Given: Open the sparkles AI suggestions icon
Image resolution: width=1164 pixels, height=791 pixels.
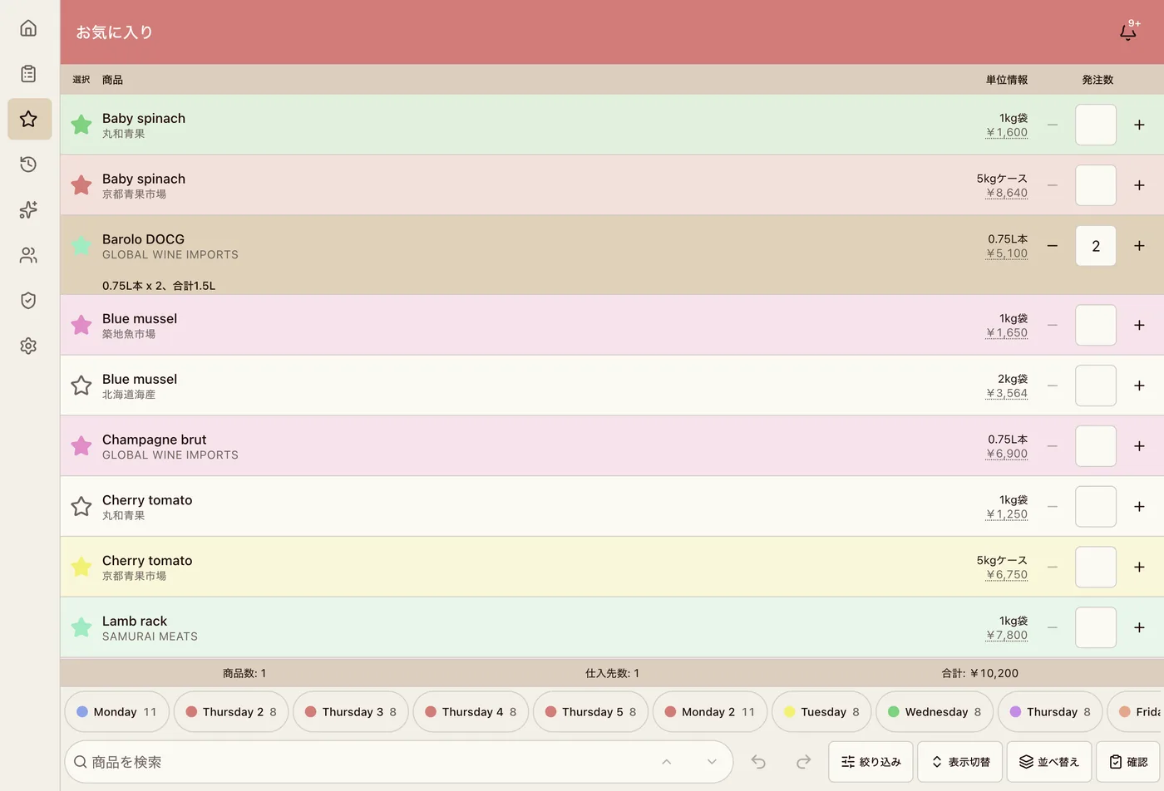Looking at the screenshot, I should [x=28, y=209].
